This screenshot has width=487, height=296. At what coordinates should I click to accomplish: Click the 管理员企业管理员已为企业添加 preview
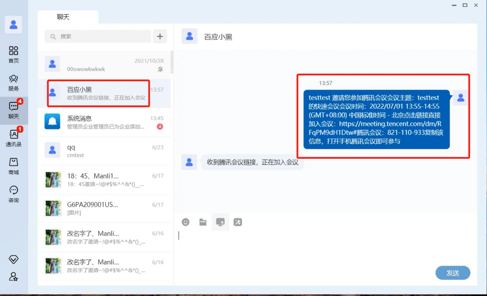coord(106,127)
